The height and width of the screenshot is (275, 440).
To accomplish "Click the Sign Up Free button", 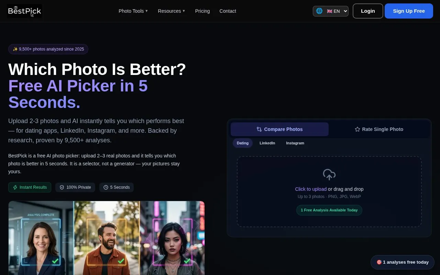I will [409, 11].
